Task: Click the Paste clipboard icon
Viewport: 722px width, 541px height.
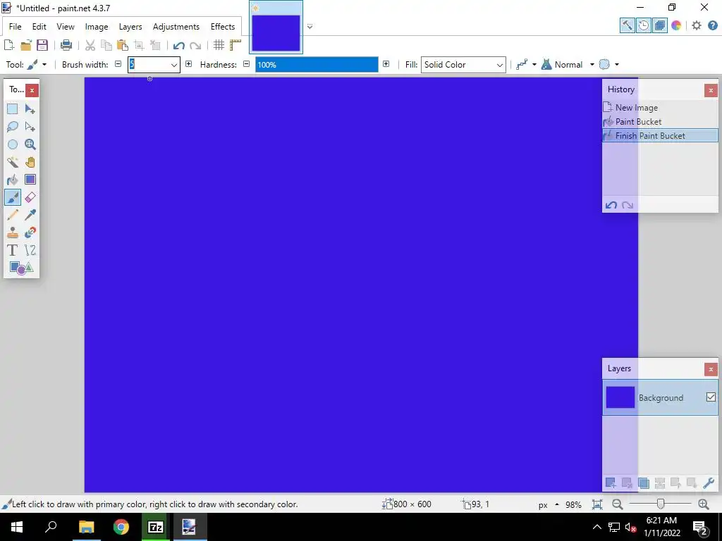Action: click(123, 45)
